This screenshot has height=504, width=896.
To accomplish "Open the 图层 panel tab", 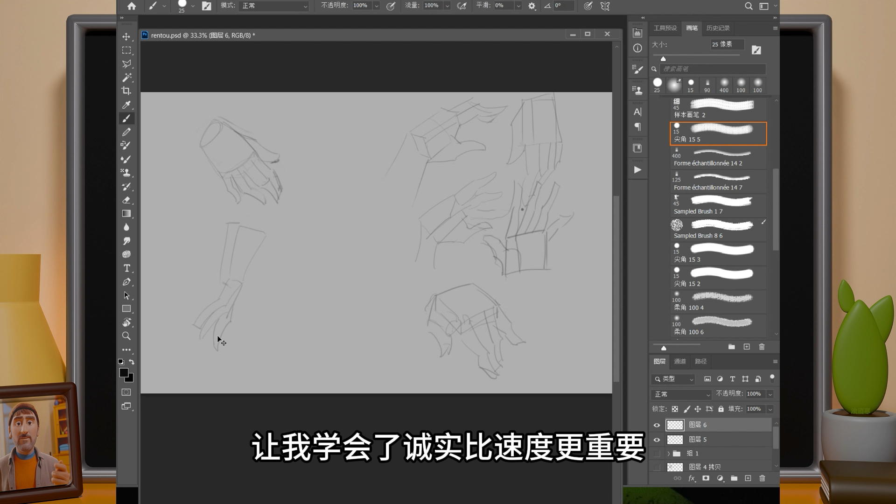I will (x=659, y=361).
